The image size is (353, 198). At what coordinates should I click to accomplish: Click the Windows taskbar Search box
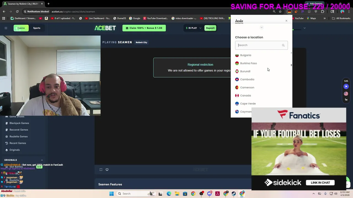click(136, 194)
